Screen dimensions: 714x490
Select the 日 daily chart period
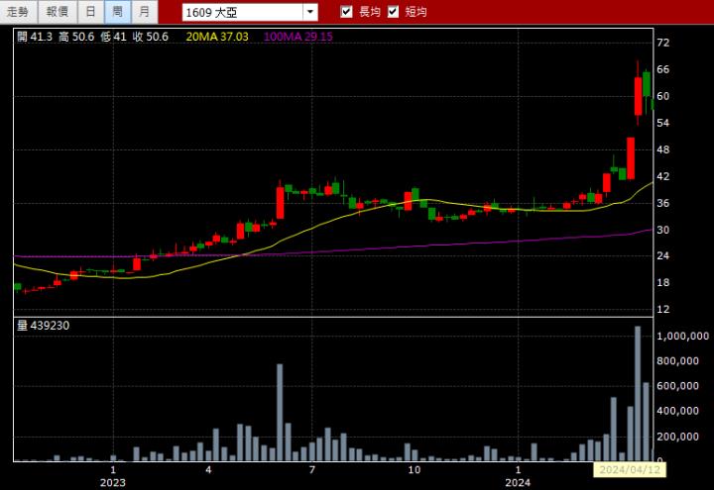click(x=90, y=12)
